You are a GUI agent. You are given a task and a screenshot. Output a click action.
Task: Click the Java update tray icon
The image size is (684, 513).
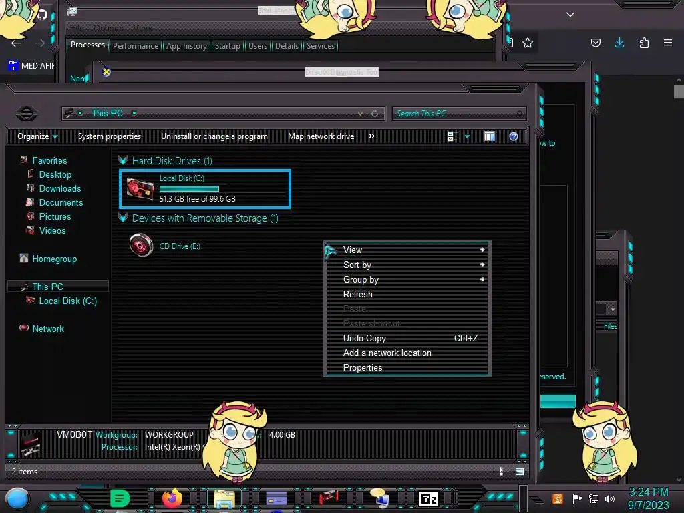tap(558, 498)
